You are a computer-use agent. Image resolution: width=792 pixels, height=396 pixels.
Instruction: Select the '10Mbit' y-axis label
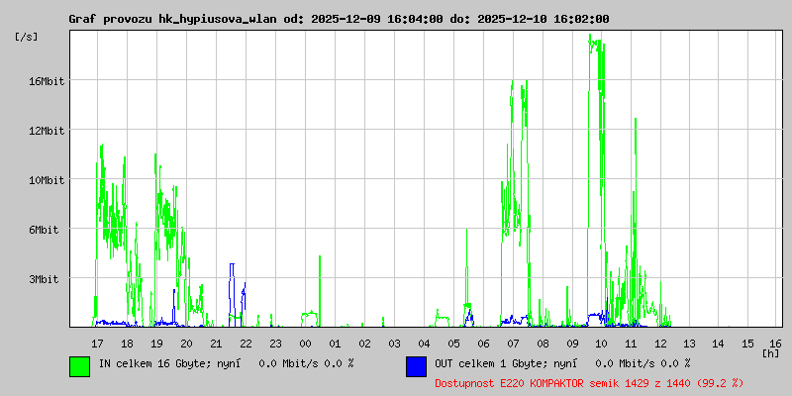coord(46,180)
